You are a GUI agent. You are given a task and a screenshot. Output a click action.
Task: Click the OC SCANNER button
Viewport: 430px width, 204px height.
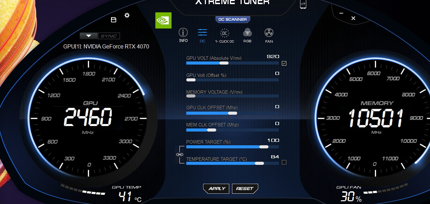click(233, 20)
